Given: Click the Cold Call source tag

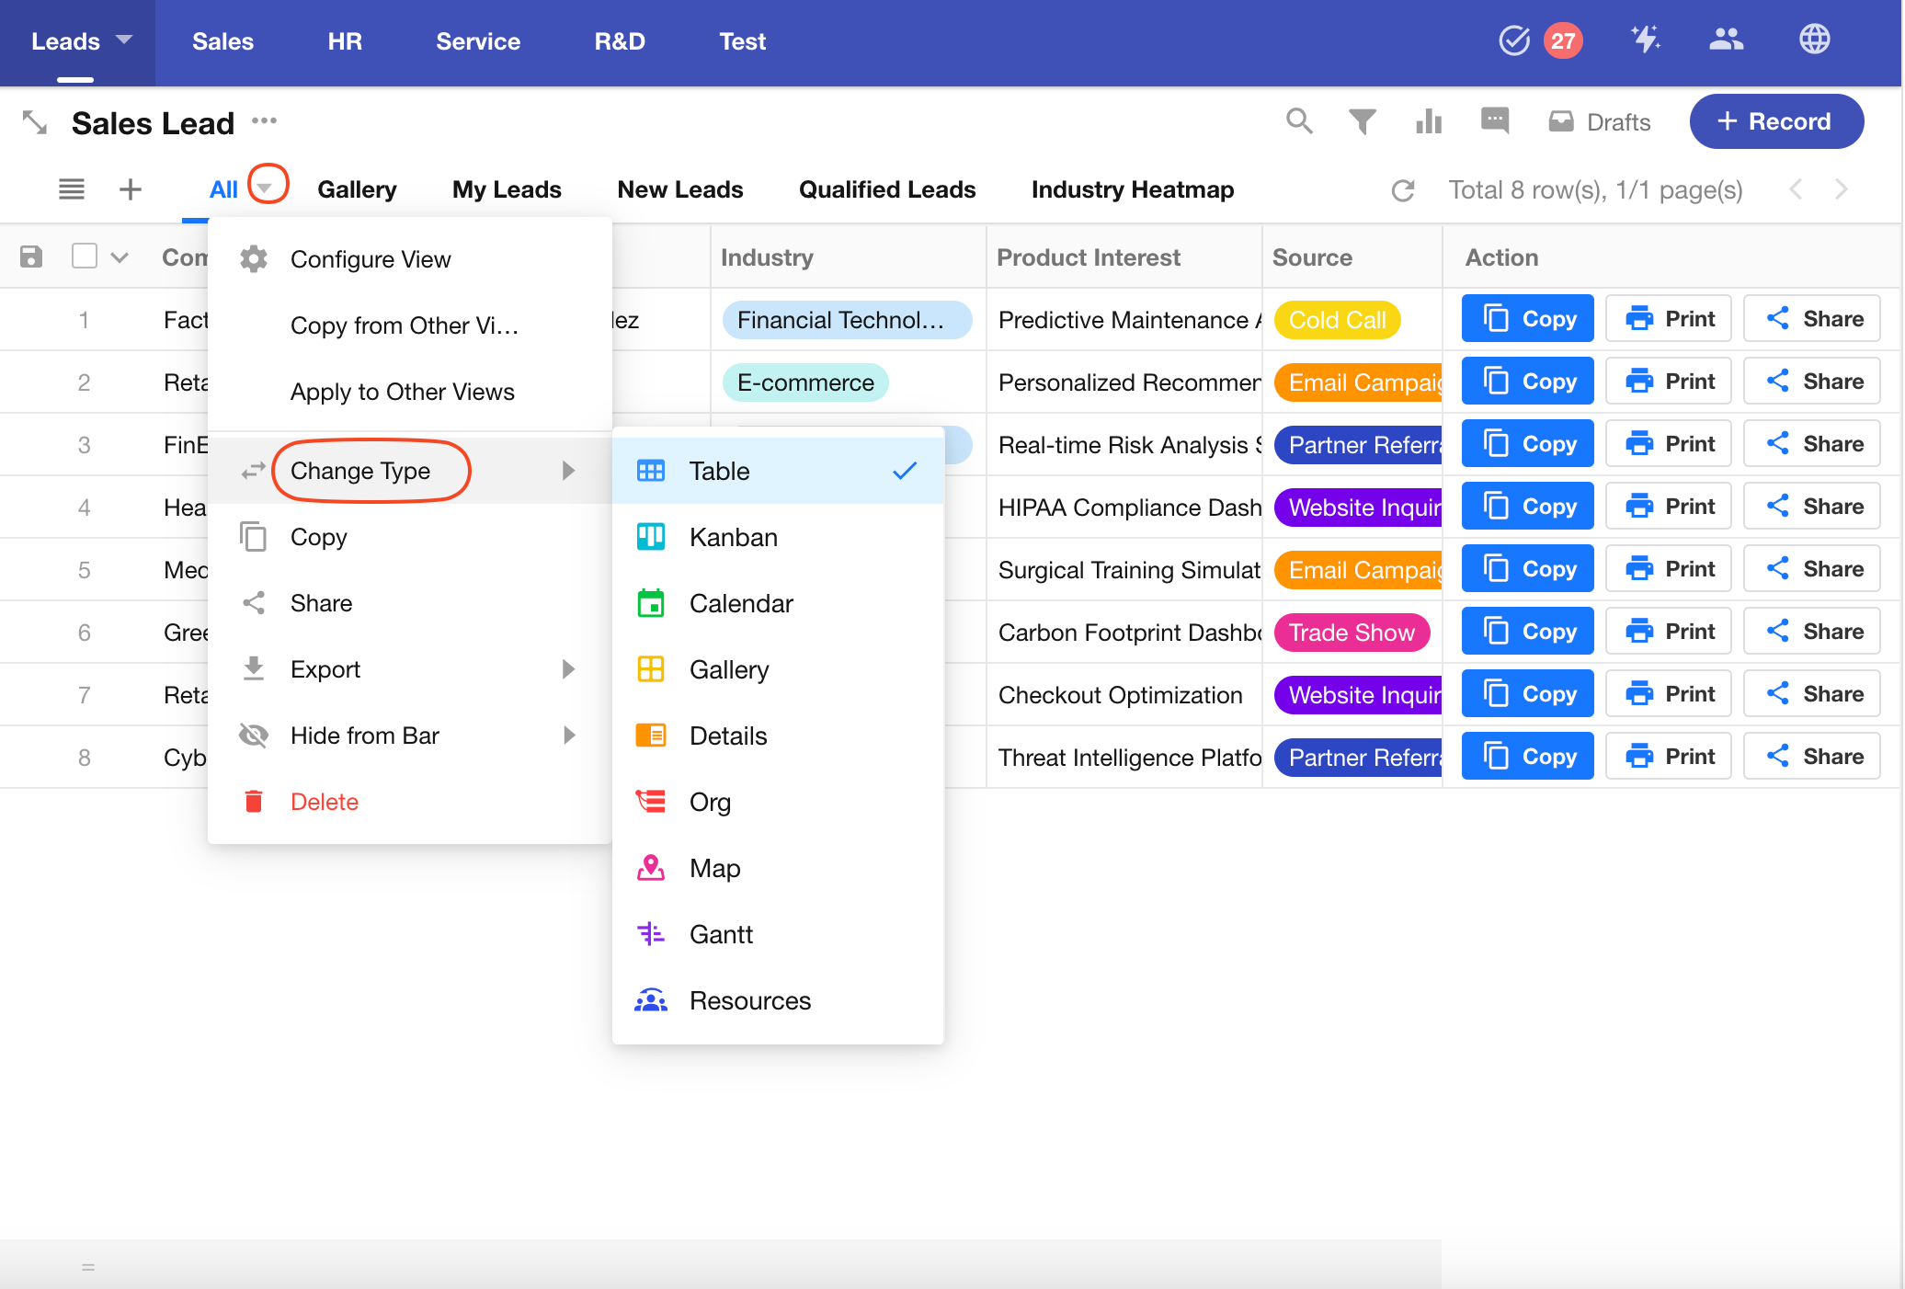Looking at the screenshot, I should point(1337,320).
